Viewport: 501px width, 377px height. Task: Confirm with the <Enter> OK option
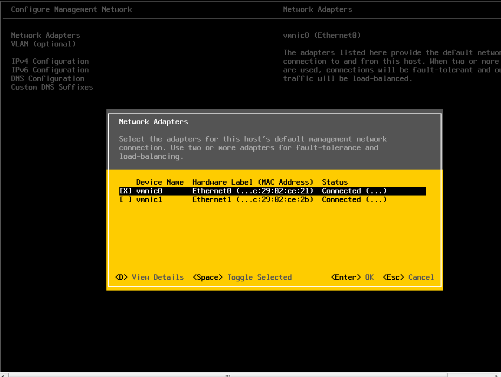tap(352, 277)
